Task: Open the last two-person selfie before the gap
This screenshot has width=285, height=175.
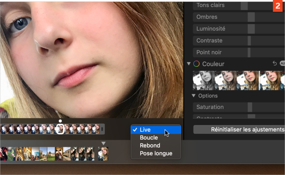Action: [x=90, y=154]
